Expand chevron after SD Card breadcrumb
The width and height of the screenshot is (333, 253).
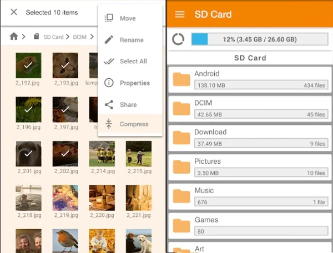point(68,37)
